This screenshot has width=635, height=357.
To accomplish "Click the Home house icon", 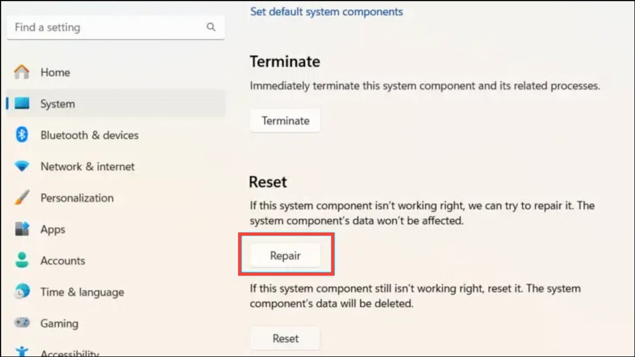I will [22, 72].
